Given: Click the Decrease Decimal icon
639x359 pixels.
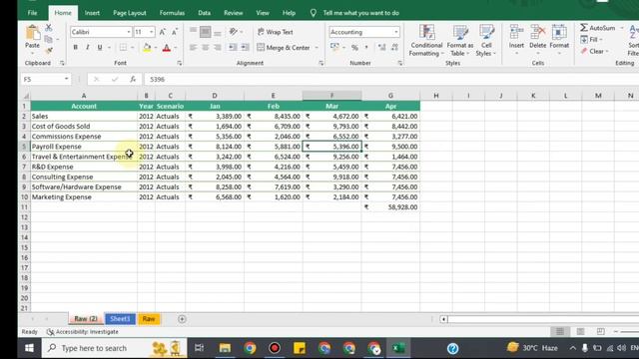Looking at the screenshot, I should [394, 48].
